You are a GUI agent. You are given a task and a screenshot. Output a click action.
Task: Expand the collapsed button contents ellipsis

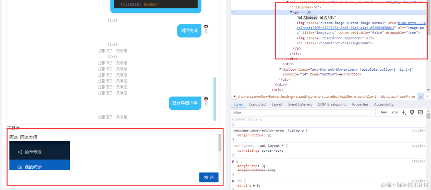pos(340,75)
